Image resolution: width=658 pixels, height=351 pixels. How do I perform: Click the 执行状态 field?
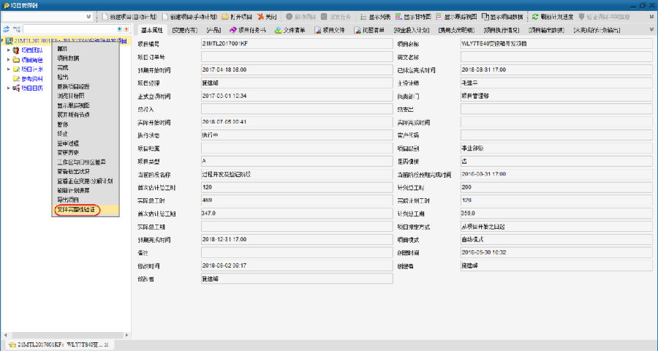point(297,135)
